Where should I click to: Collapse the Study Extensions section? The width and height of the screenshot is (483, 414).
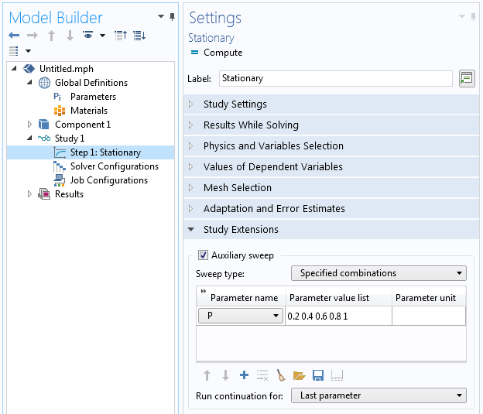[x=240, y=230]
